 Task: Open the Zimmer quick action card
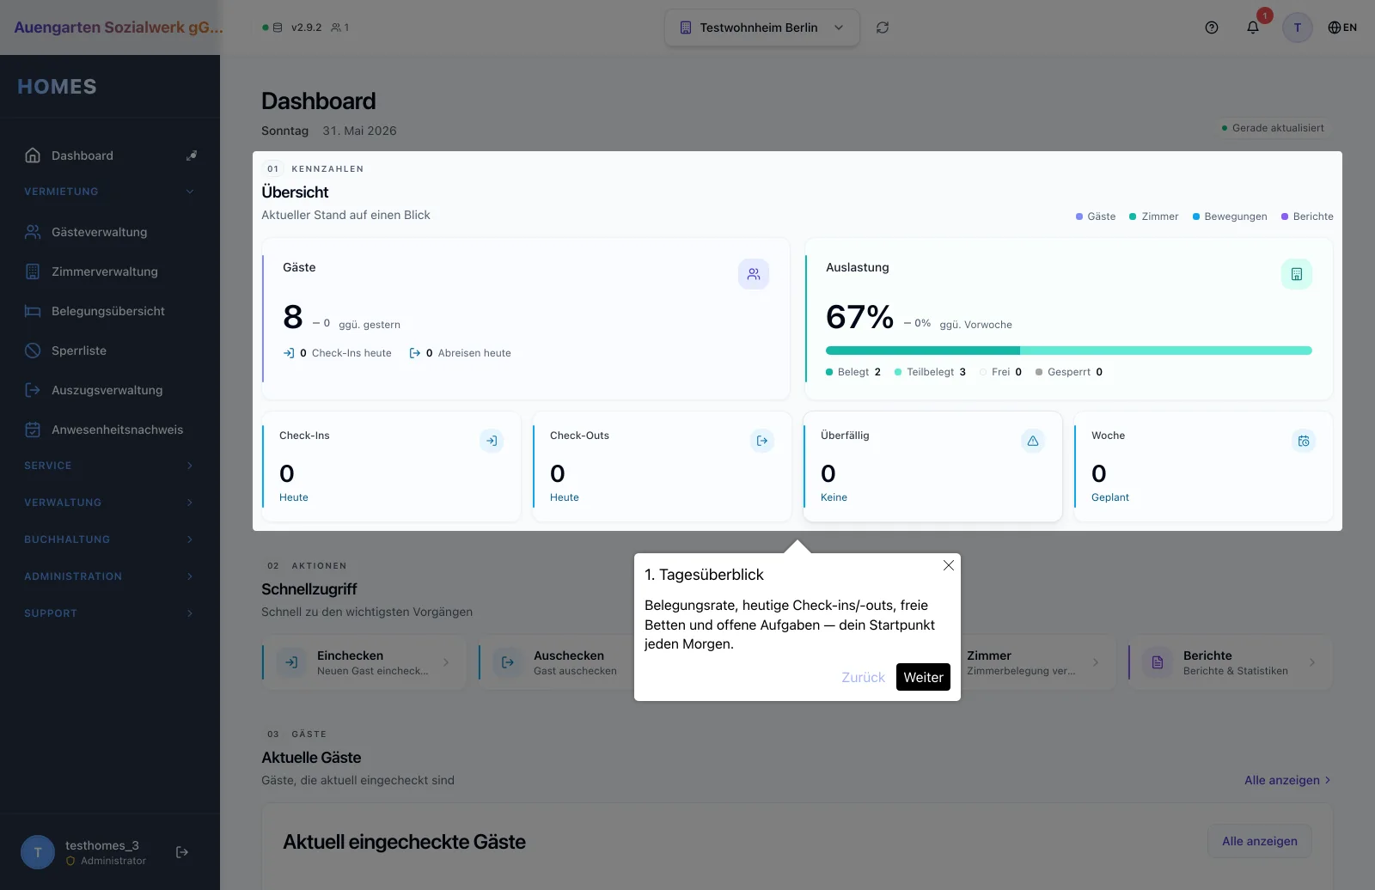pos(1036,662)
